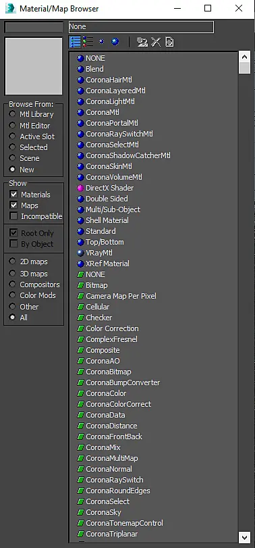The image size is (255, 548).
Task: Click the sphere icon beside Multi/Sub-Object
Action: pos(80,209)
